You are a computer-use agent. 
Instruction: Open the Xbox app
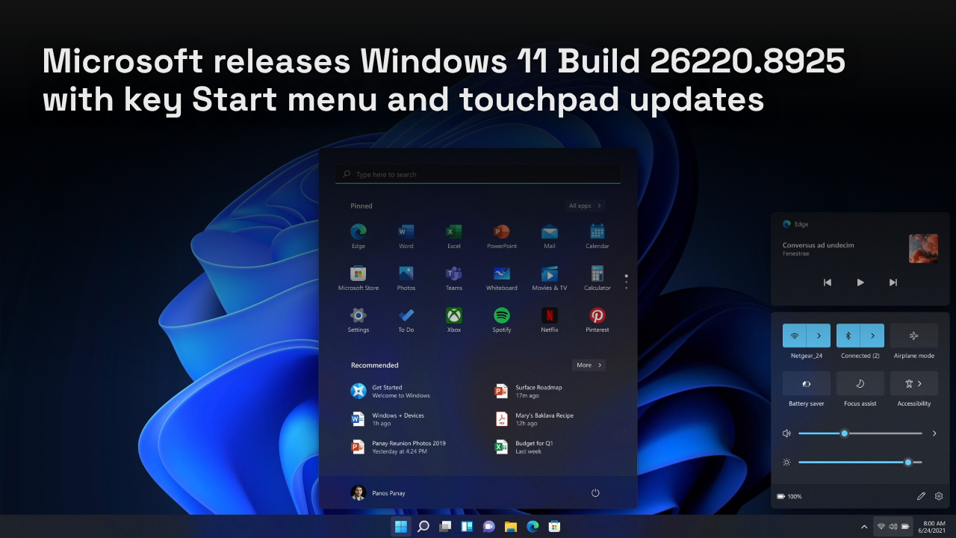pyautogui.click(x=454, y=319)
